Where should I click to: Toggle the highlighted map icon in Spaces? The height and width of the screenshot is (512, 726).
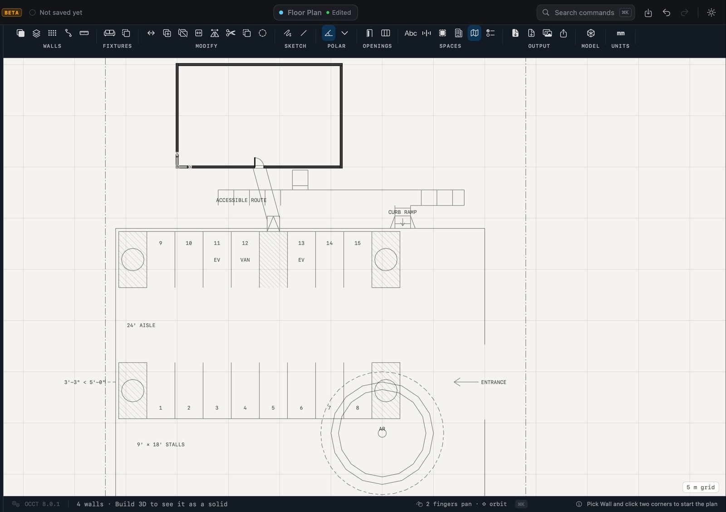click(x=474, y=33)
